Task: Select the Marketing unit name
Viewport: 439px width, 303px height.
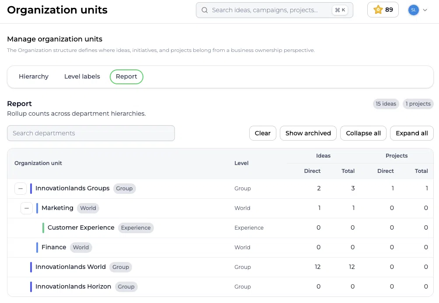Action: [57, 208]
